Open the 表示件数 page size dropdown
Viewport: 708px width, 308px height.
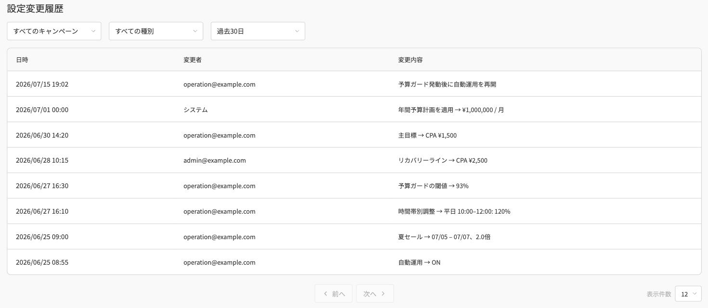688,294
